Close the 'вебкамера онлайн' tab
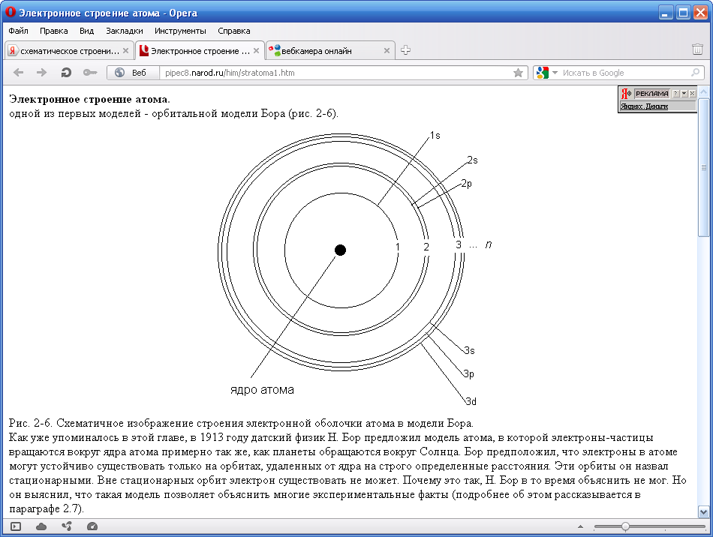The image size is (713, 537). click(x=387, y=51)
